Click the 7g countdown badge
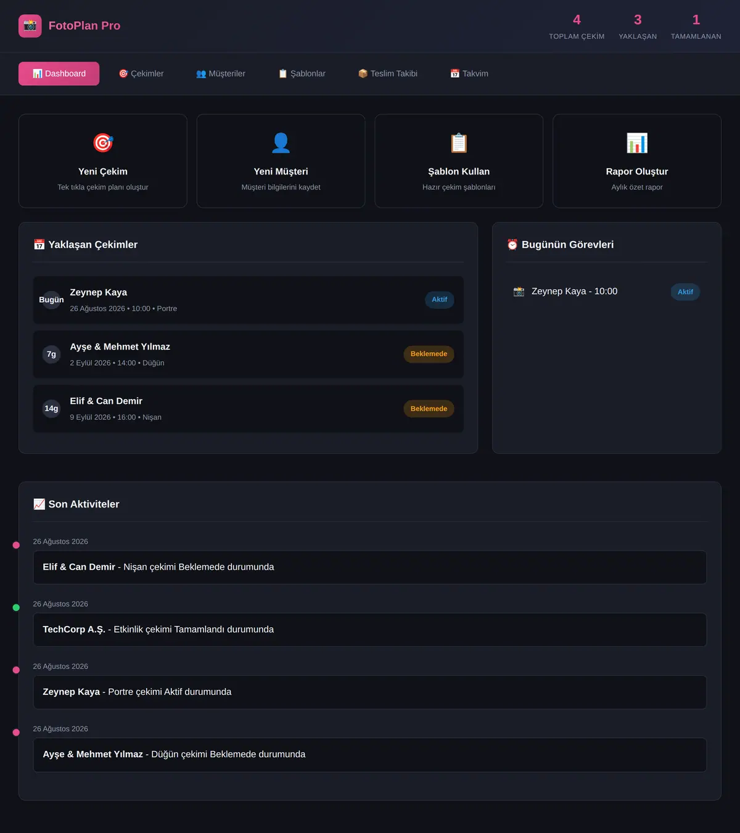740x833 pixels. coord(51,354)
